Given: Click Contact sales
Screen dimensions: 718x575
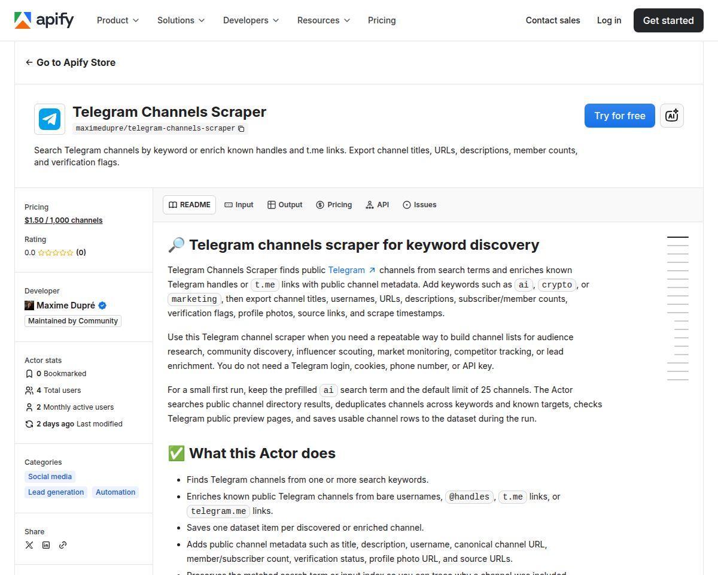Looking at the screenshot, I should [x=553, y=20].
